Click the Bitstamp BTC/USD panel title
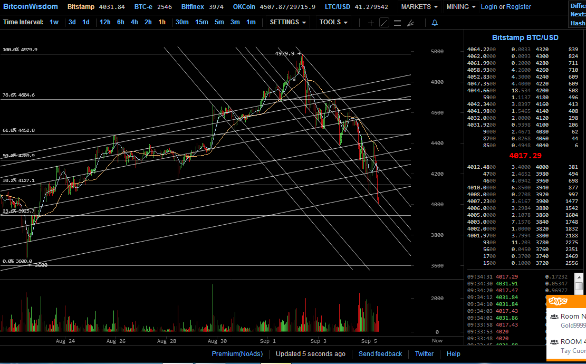This screenshot has width=586, height=364. pyautogui.click(x=525, y=37)
